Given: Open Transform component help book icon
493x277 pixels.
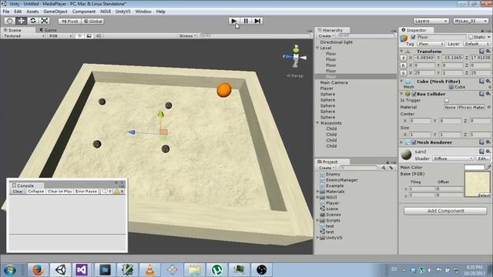Looking at the screenshot, I should click(481, 52).
